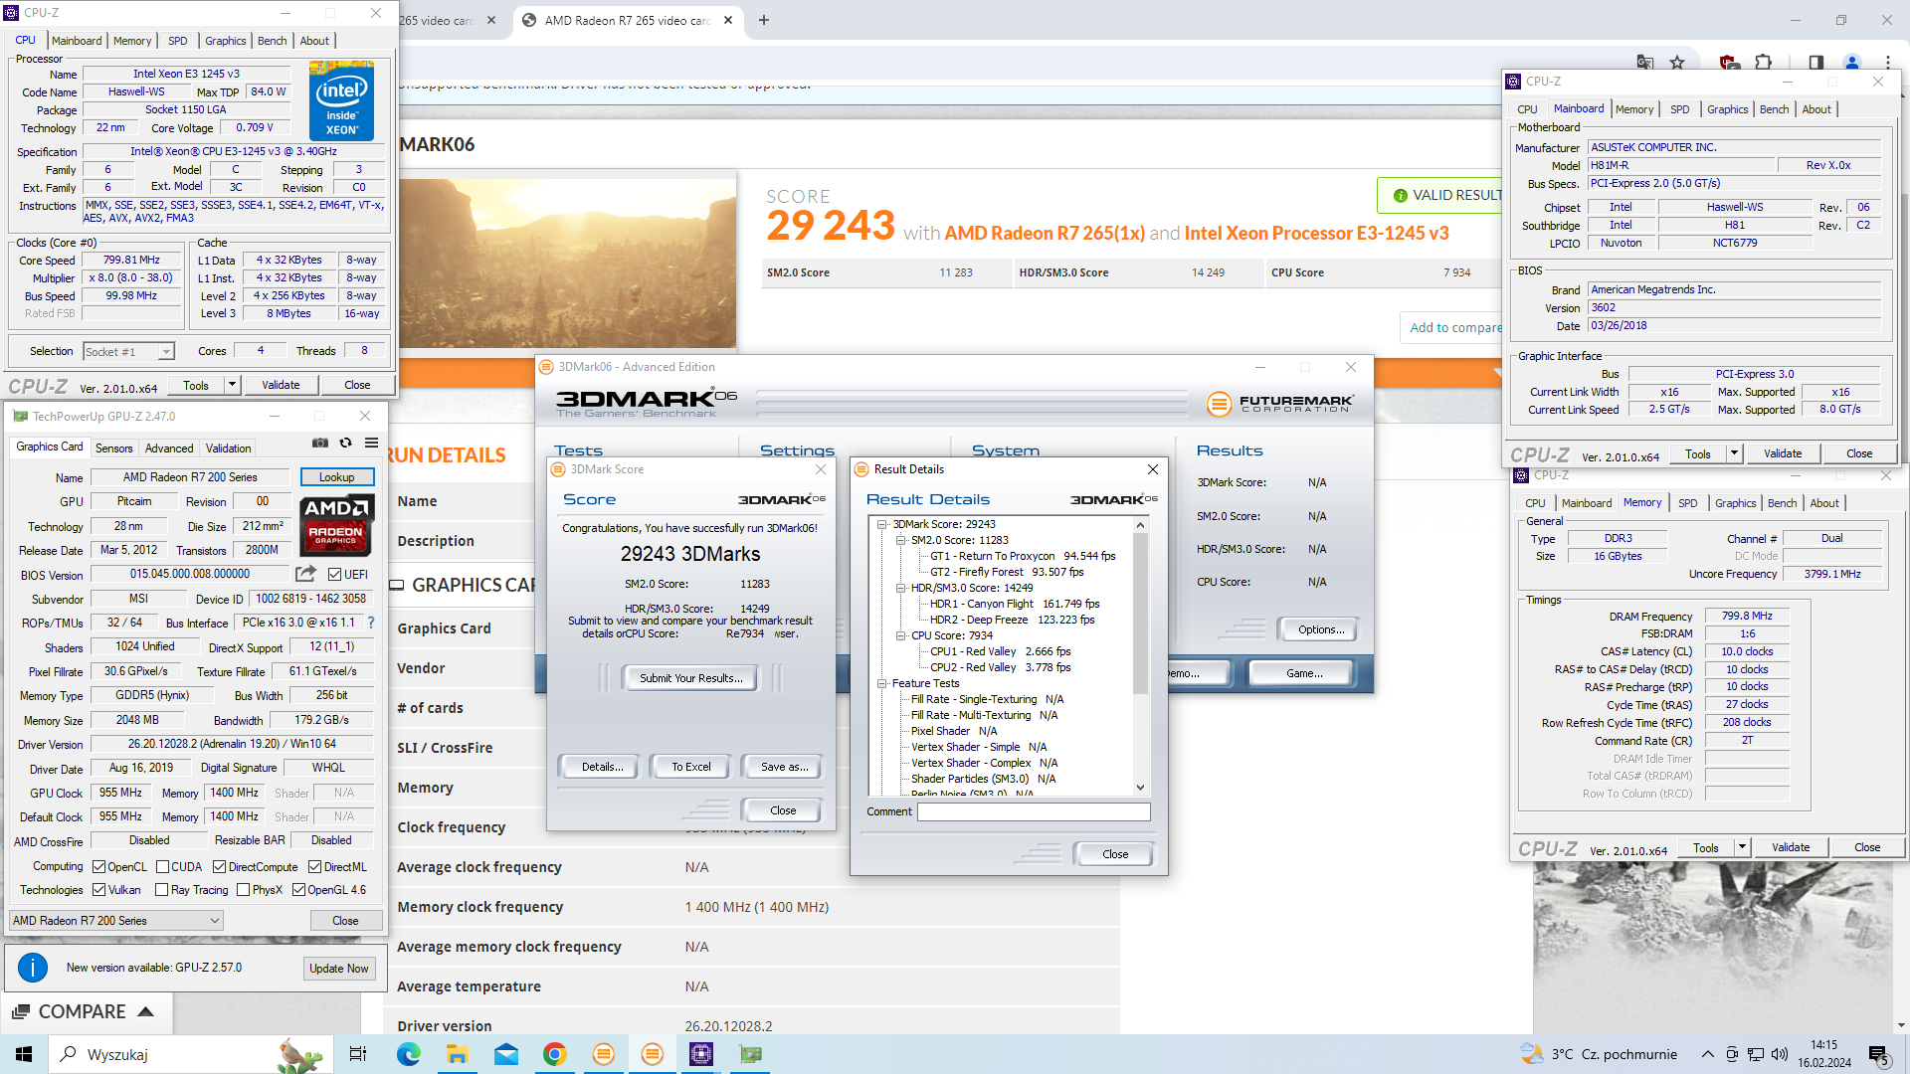Image resolution: width=1910 pixels, height=1074 pixels.
Task: Open GPU selector AMD Radeon R7 200 Series
Action: 116,921
